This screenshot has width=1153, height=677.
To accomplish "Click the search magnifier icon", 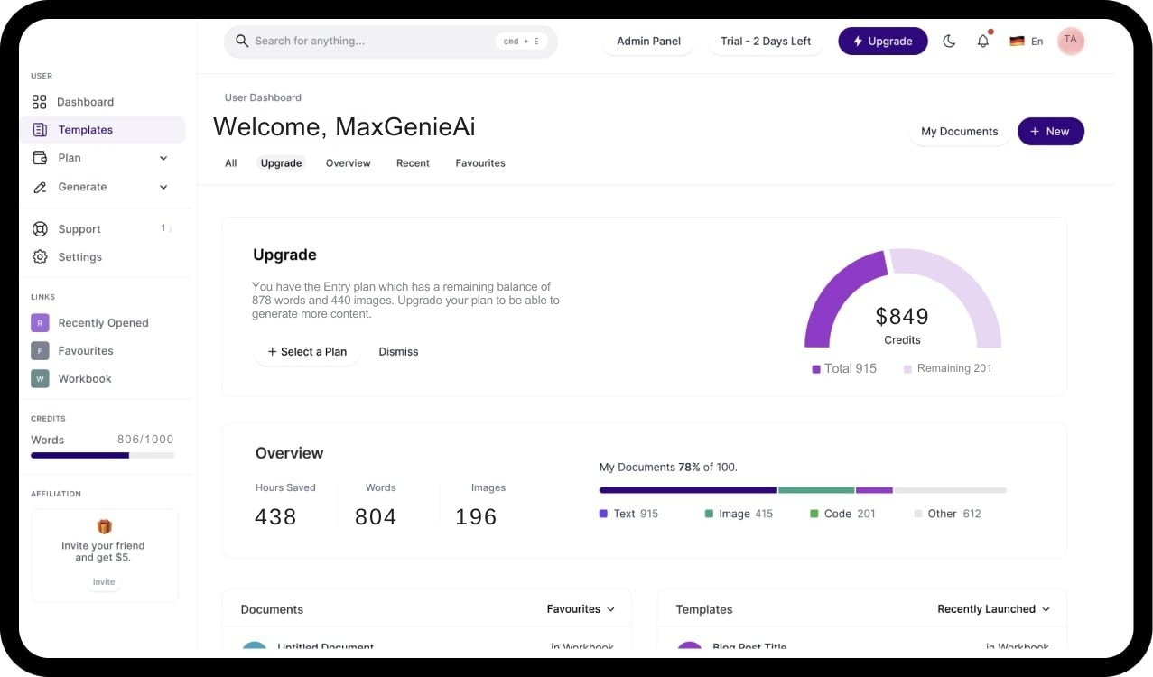I will pos(242,41).
